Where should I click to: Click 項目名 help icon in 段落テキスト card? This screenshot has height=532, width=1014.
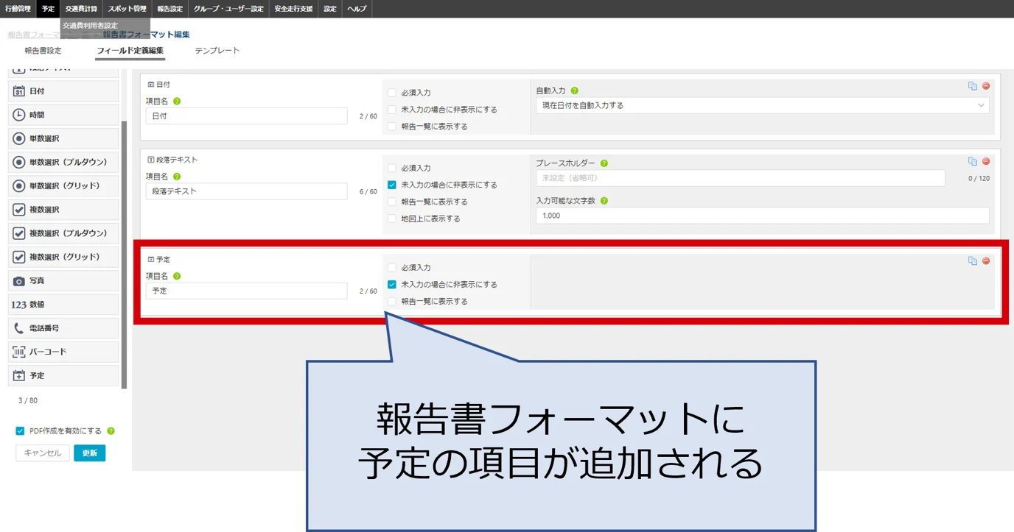point(177,177)
